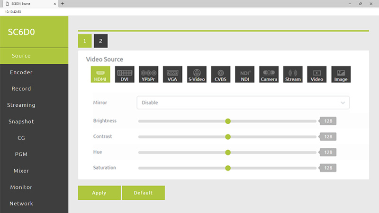This screenshot has height=213, width=379.
Task: Select the YPbPr component input icon
Action: pyautogui.click(x=149, y=75)
